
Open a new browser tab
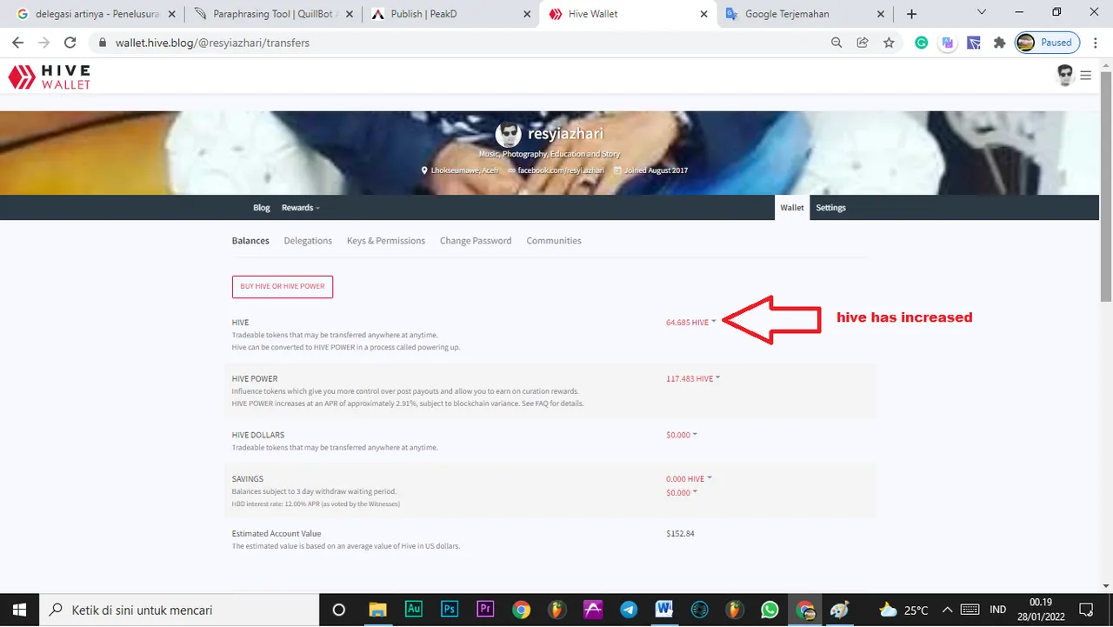[911, 14]
